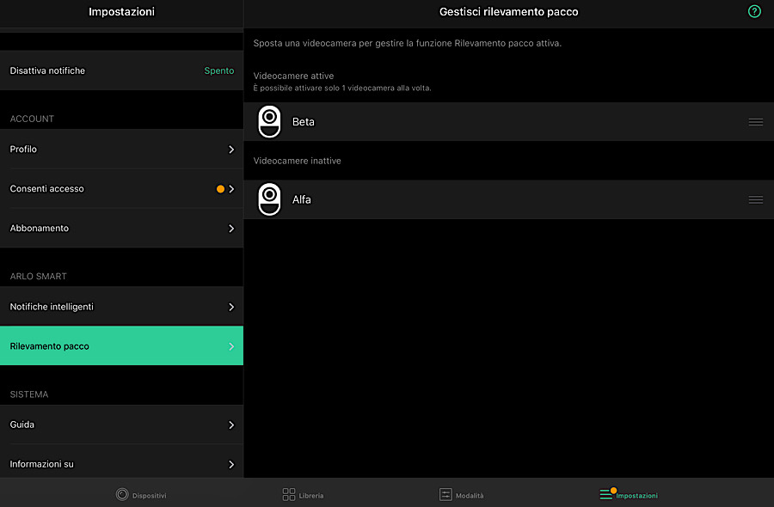Screen dimensions: 774x507
Task: Open the Profilo settings entry
Action: (x=121, y=149)
